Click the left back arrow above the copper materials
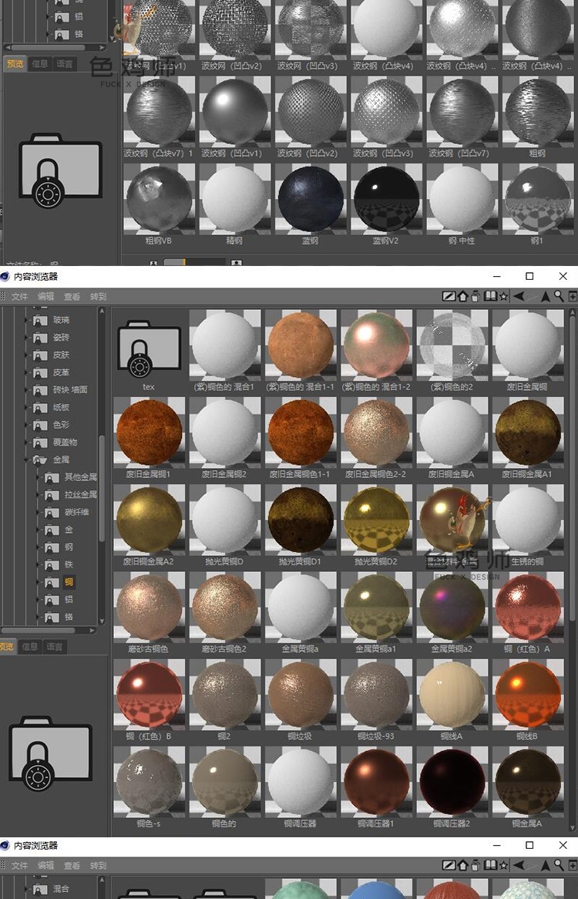 coord(519,296)
